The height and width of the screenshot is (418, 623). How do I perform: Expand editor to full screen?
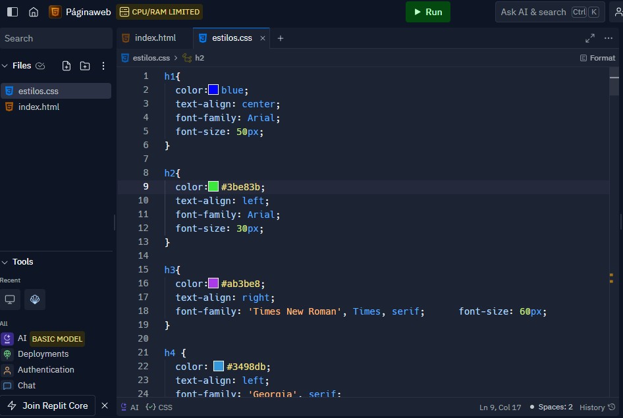[x=590, y=38]
